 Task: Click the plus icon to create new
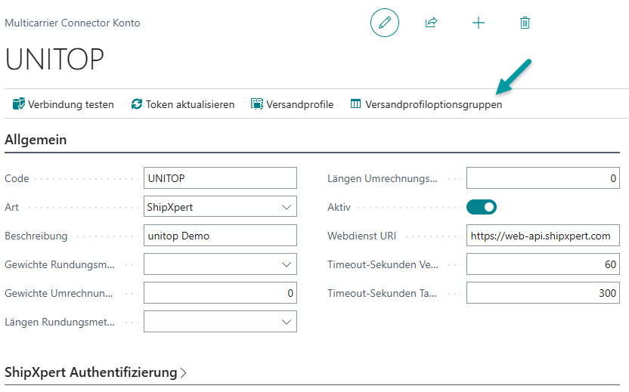click(x=478, y=23)
